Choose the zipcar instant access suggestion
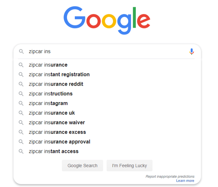The height and width of the screenshot is (187, 218). tap(107, 151)
